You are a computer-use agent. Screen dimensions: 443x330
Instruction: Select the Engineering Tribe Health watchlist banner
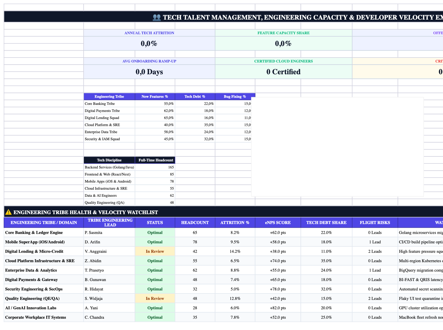(223, 212)
